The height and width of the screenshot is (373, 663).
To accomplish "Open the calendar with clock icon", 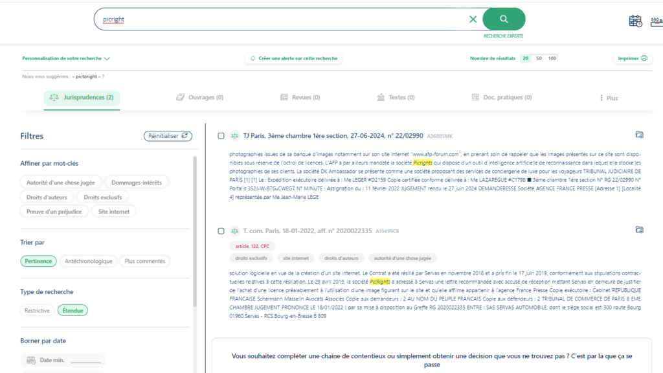I will tap(635, 21).
